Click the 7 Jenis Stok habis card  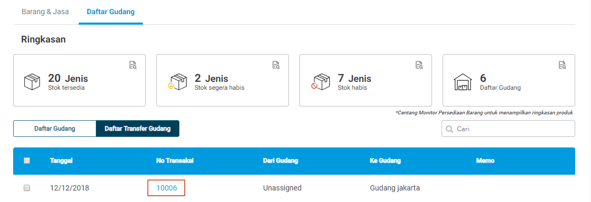[x=366, y=80]
